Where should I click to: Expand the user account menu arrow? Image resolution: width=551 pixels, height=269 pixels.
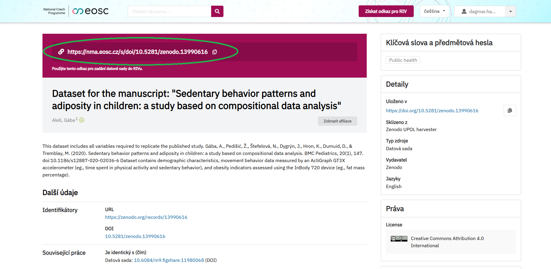click(510, 11)
